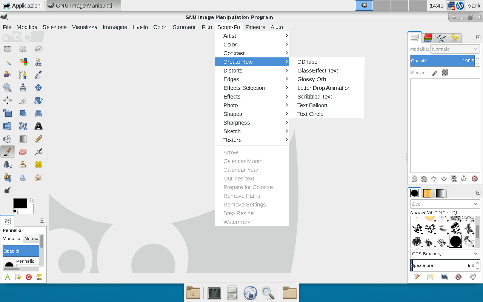
Task: Select the Scissors Select tool
Action: pos(38,62)
